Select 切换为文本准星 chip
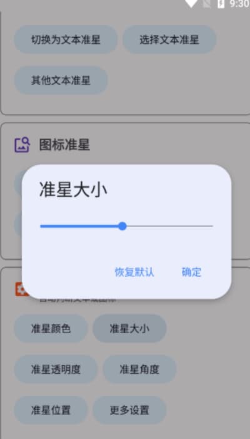The height and width of the screenshot is (439, 250). (x=66, y=39)
